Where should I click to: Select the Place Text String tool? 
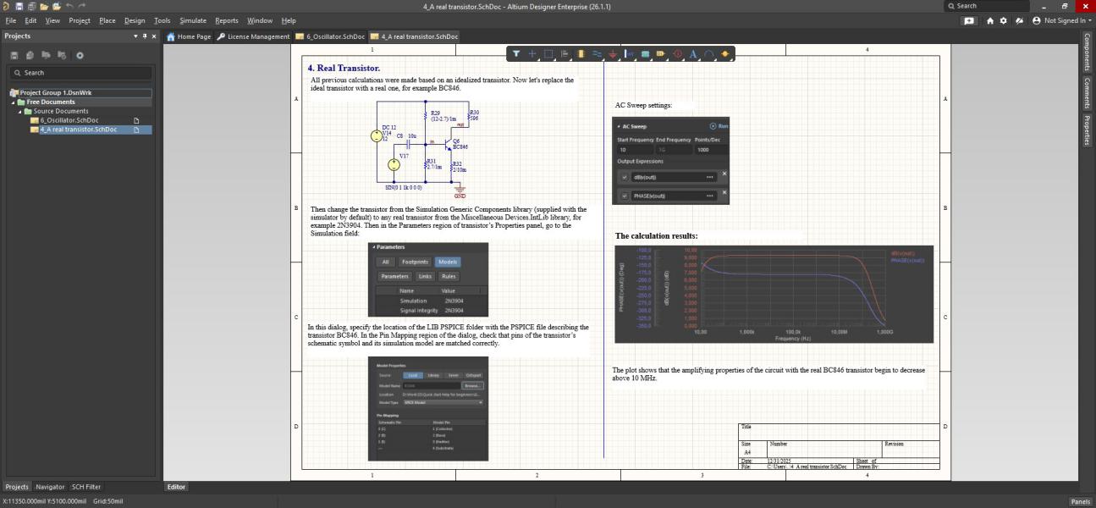[693, 54]
